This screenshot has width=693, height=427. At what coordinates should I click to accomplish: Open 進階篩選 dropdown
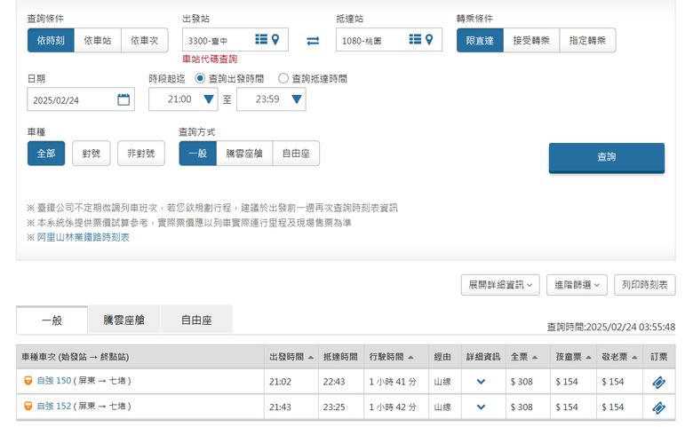pyautogui.click(x=577, y=285)
